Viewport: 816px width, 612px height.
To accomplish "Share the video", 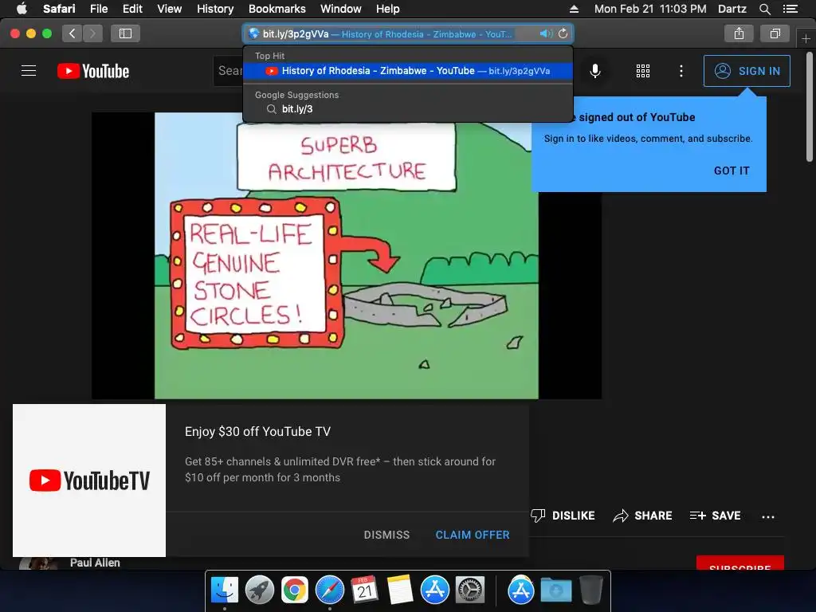I will coord(643,516).
